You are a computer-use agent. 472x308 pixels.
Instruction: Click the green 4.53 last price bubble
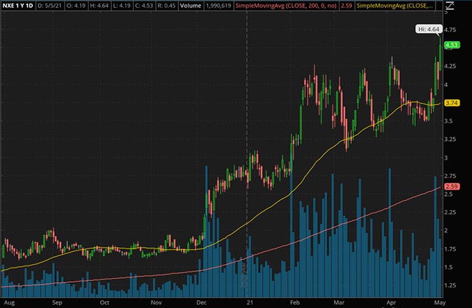click(x=451, y=45)
